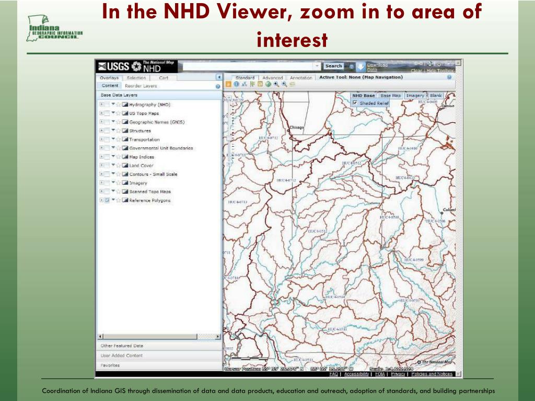Image resolution: width=535 pixels, height=401 pixels.
Task: Select the zoom-out magnifier tool in toolbar
Action: (284, 84)
